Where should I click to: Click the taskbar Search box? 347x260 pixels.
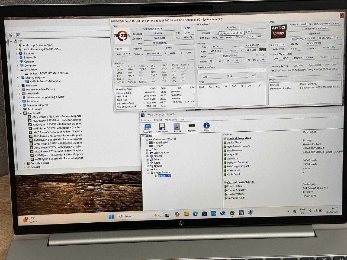pyautogui.click(x=139, y=216)
